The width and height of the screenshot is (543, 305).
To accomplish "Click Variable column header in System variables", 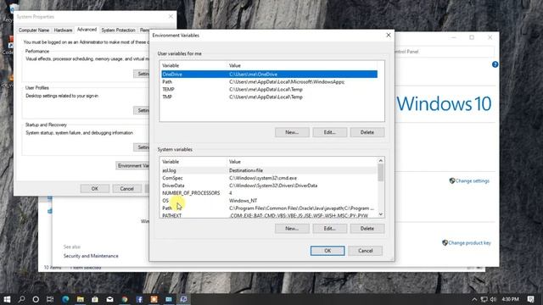I will point(193,162).
